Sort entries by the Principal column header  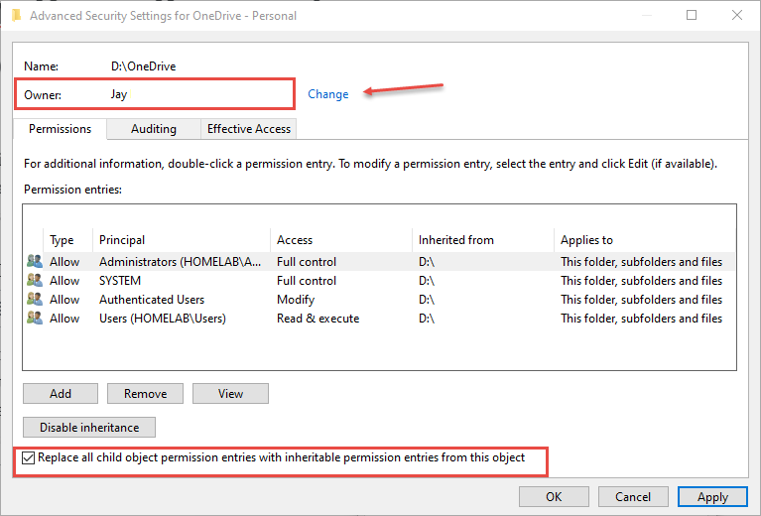(x=122, y=240)
